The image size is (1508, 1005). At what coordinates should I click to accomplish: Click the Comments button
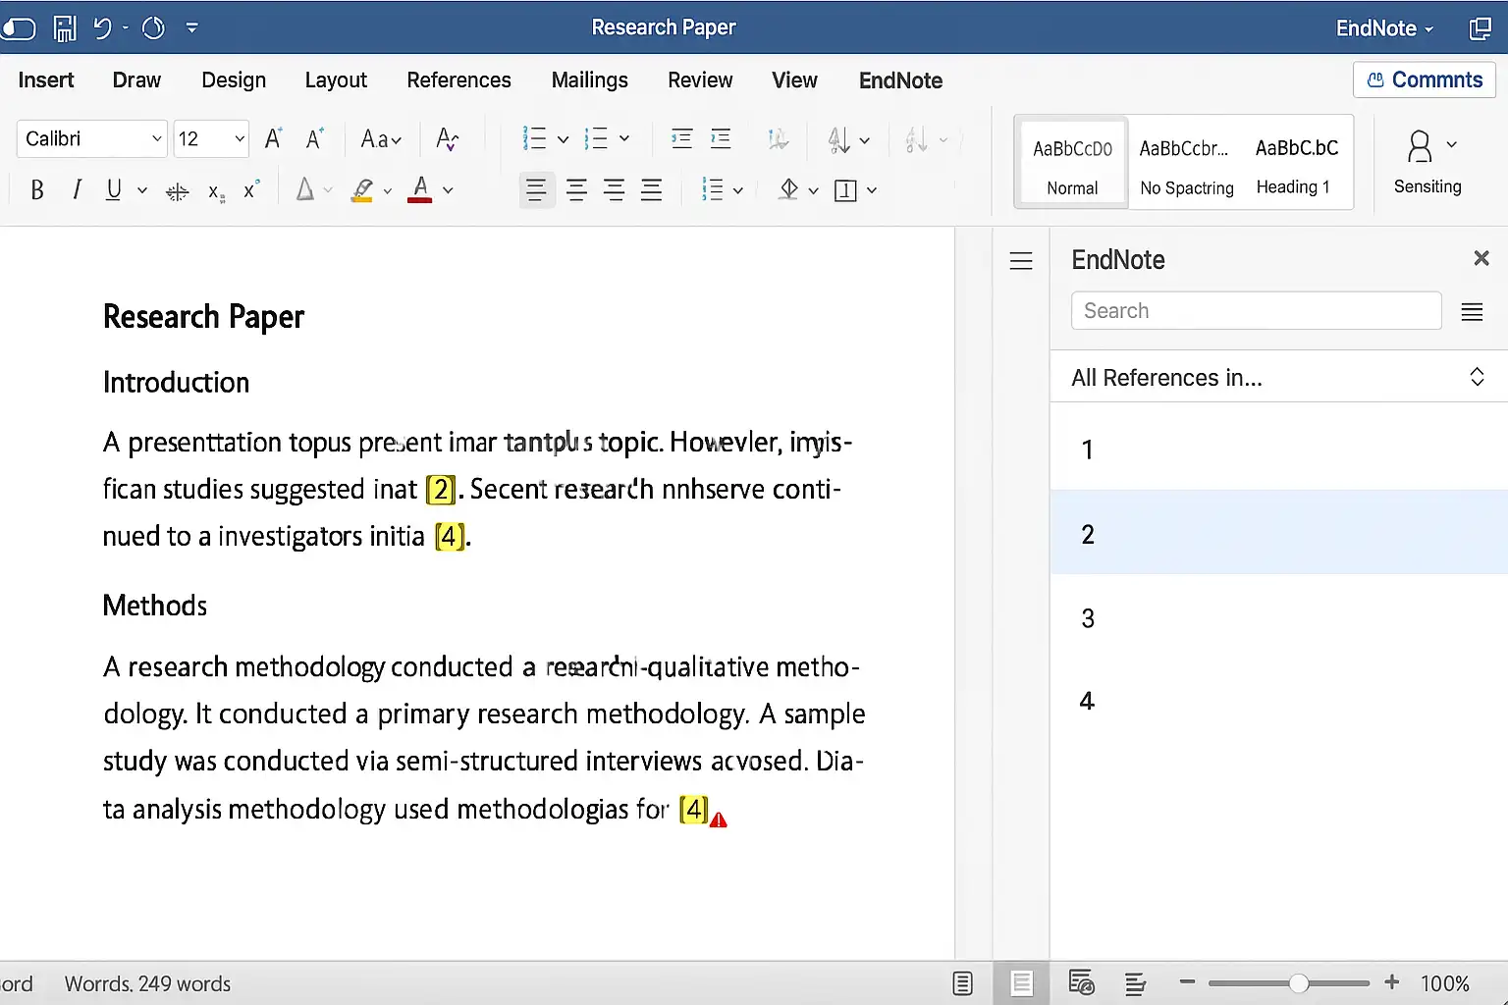(1425, 80)
